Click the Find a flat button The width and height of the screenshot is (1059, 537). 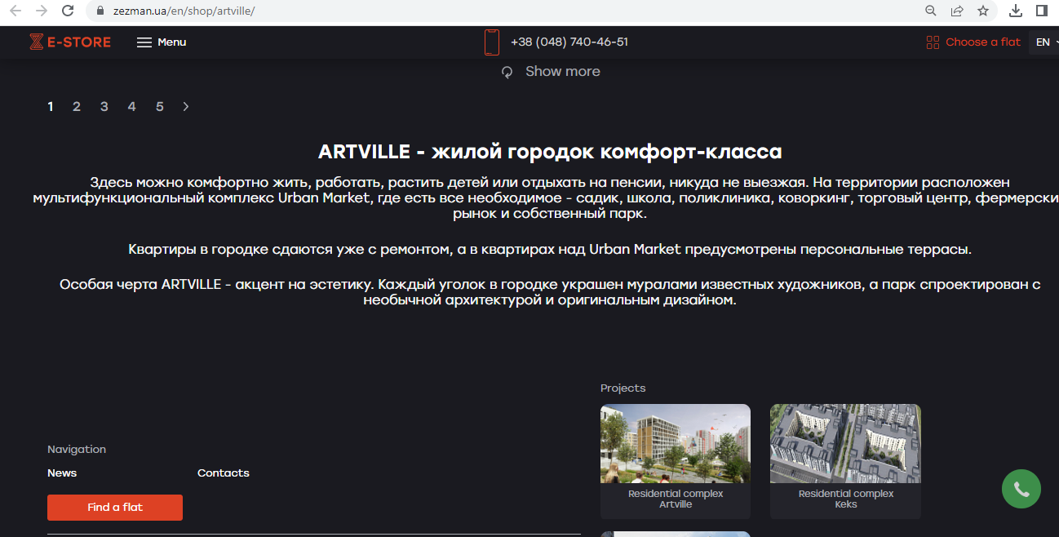click(115, 507)
